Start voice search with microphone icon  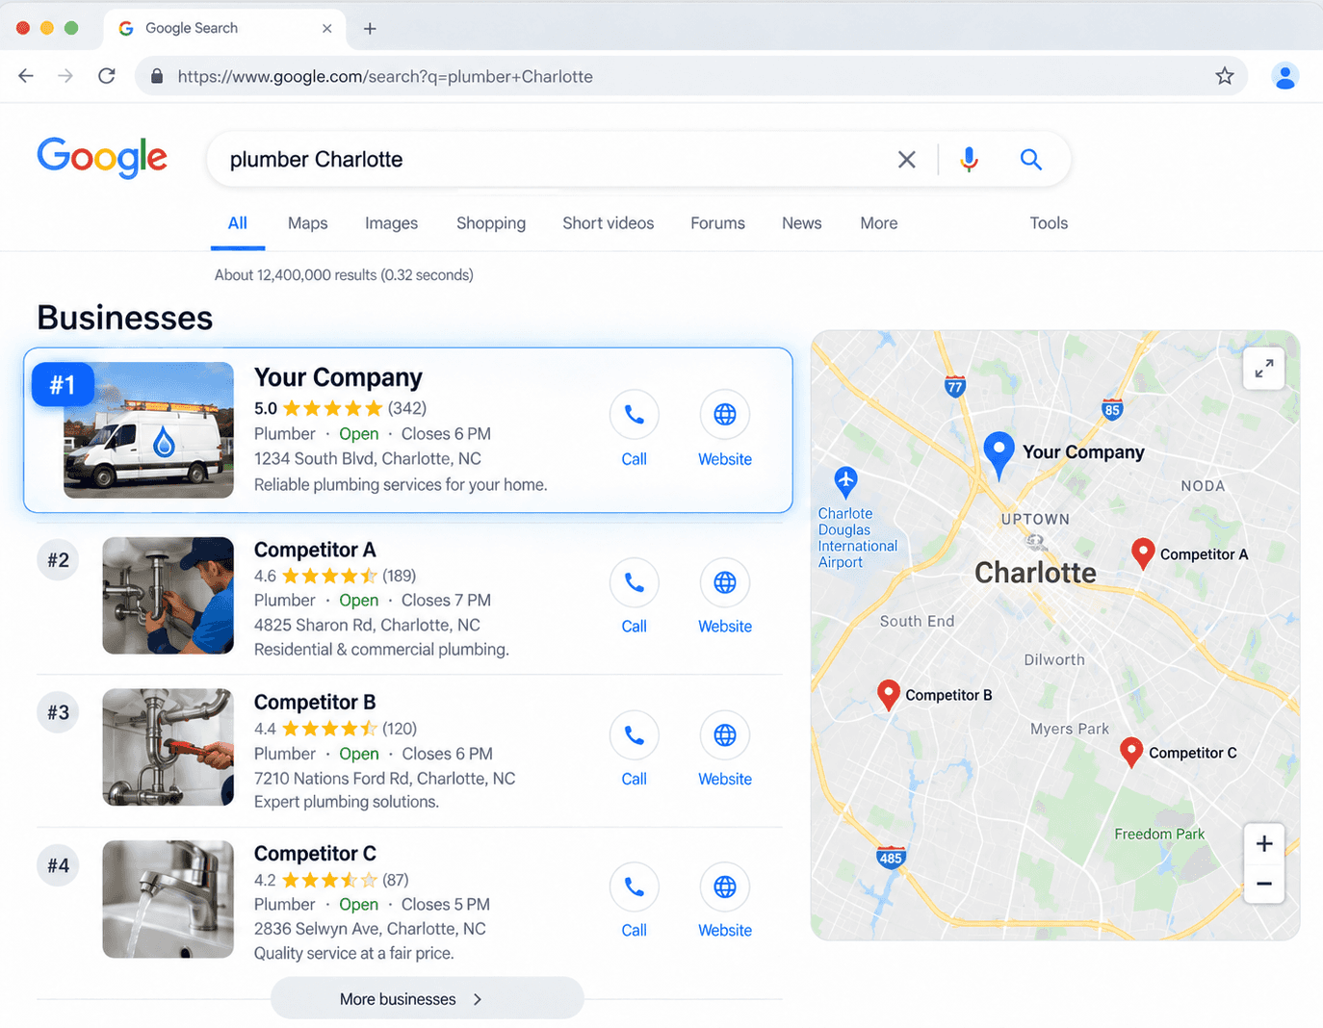(x=969, y=160)
